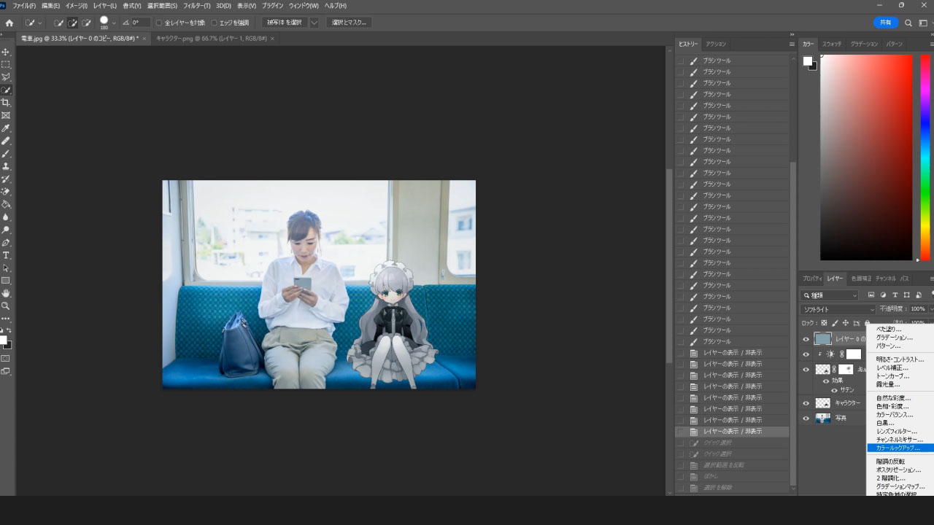Select the Polygonal Lasso tool

click(x=6, y=77)
